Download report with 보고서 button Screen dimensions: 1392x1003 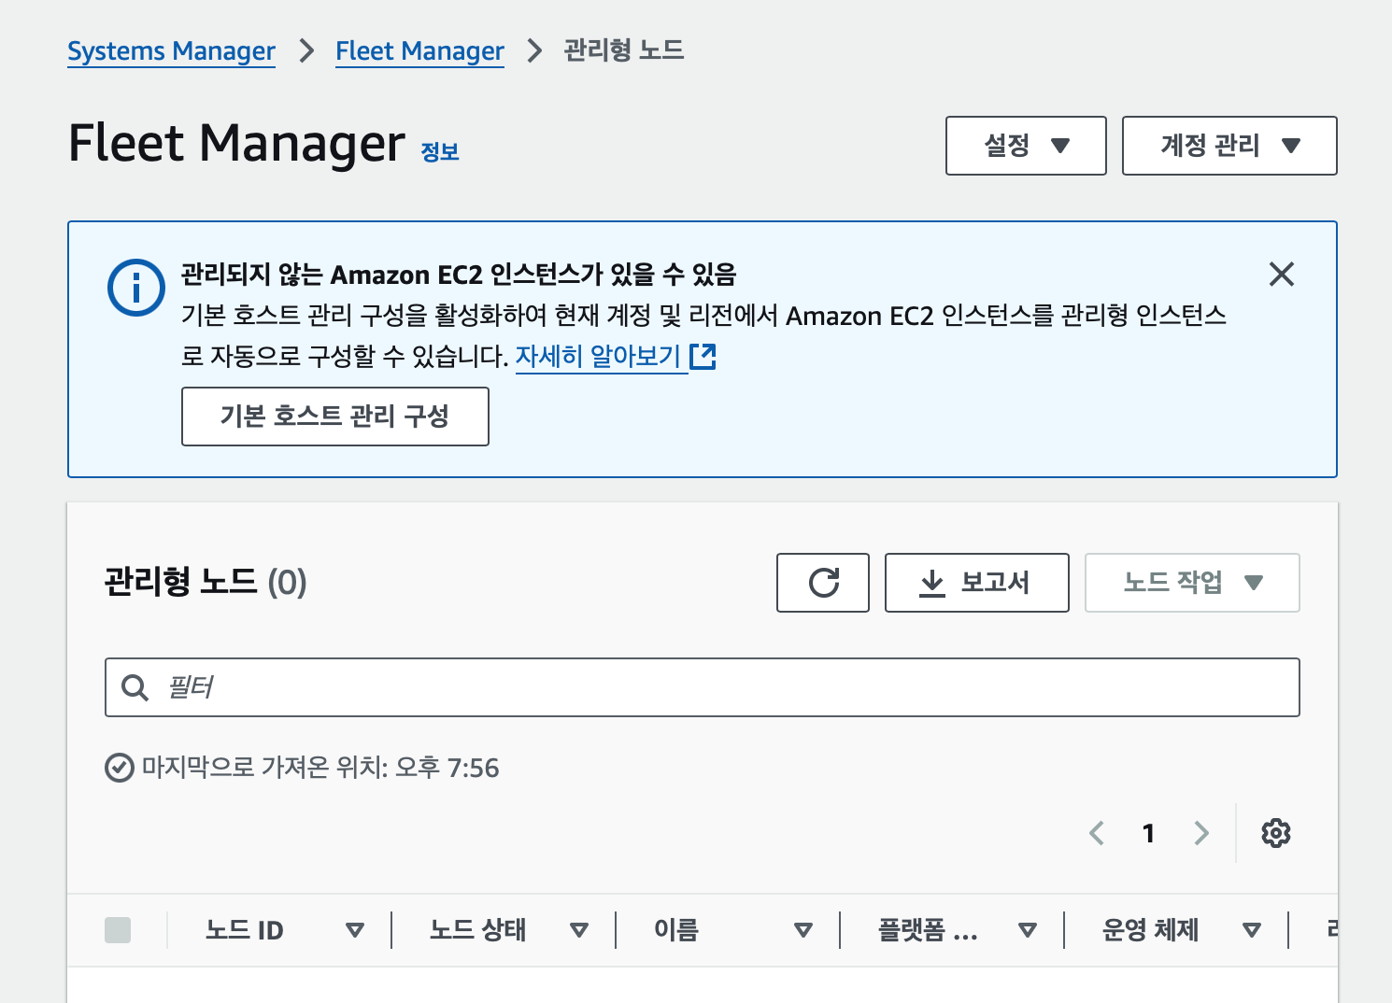(977, 583)
